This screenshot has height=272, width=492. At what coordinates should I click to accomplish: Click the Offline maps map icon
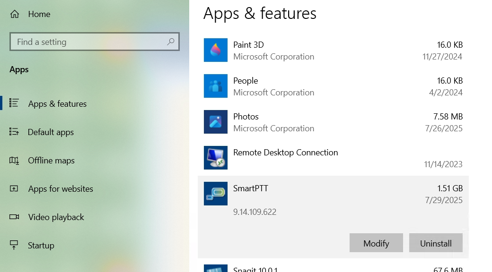click(x=14, y=161)
